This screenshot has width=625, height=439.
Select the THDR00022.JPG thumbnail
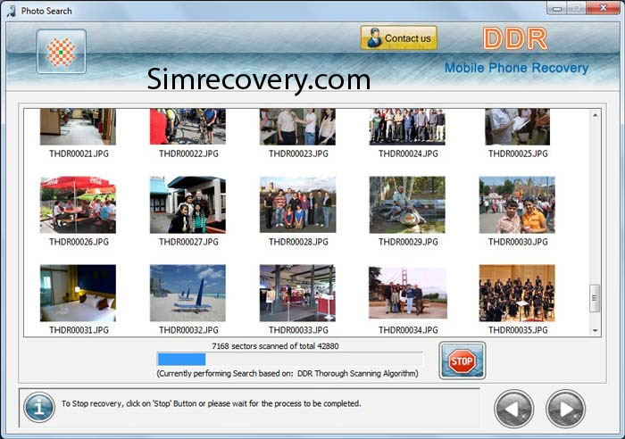coord(187,127)
